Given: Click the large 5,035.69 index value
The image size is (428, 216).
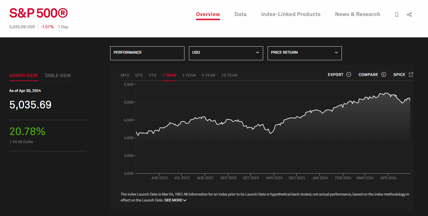Looking at the screenshot, I should [x=30, y=105].
